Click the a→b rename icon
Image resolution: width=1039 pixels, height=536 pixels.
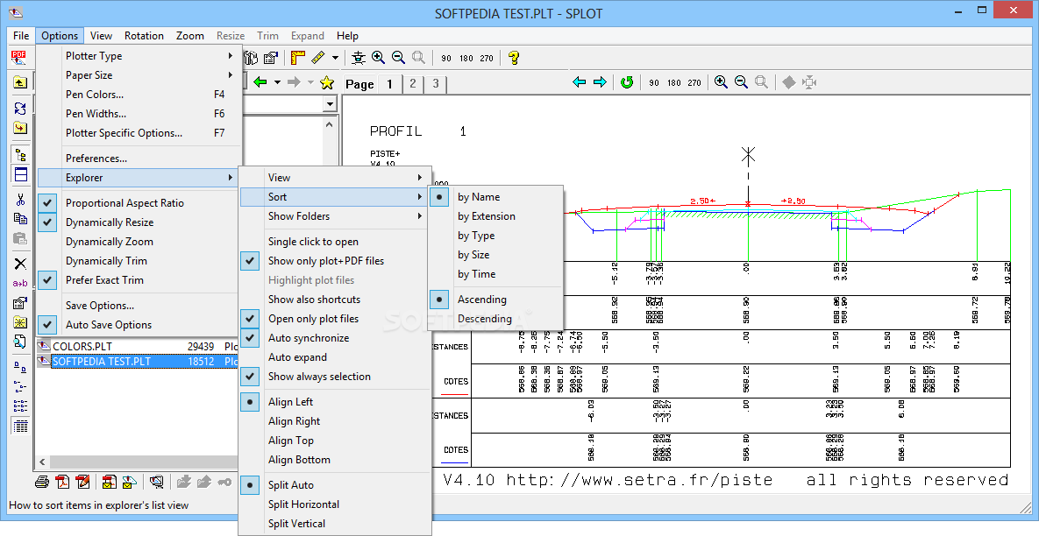point(20,283)
